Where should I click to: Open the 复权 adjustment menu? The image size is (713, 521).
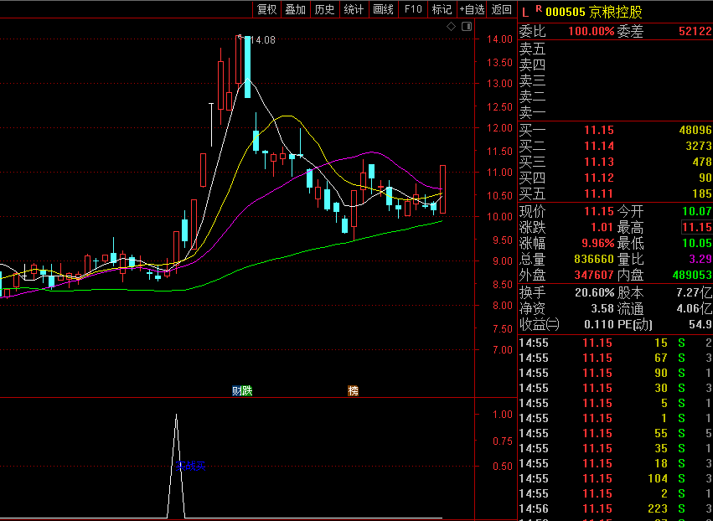tap(267, 9)
